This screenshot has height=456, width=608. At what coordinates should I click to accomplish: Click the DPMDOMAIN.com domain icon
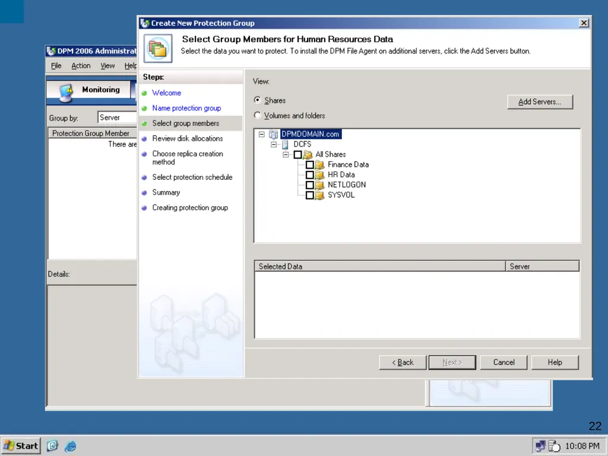coord(273,134)
